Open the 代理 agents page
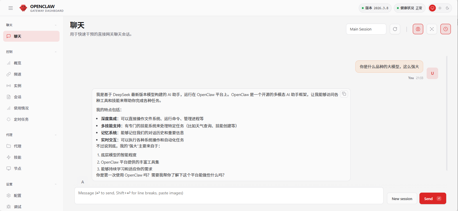458x211 pixels. click(31, 146)
